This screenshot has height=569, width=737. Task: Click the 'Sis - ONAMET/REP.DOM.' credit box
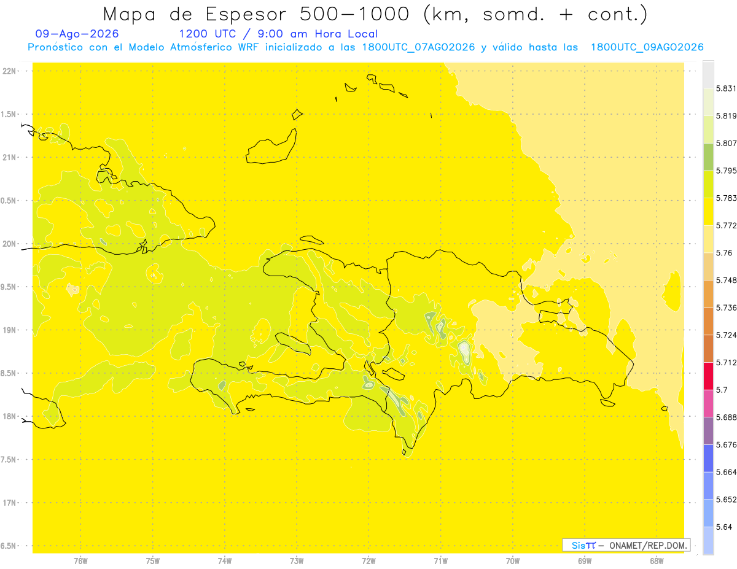click(x=626, y=545)
